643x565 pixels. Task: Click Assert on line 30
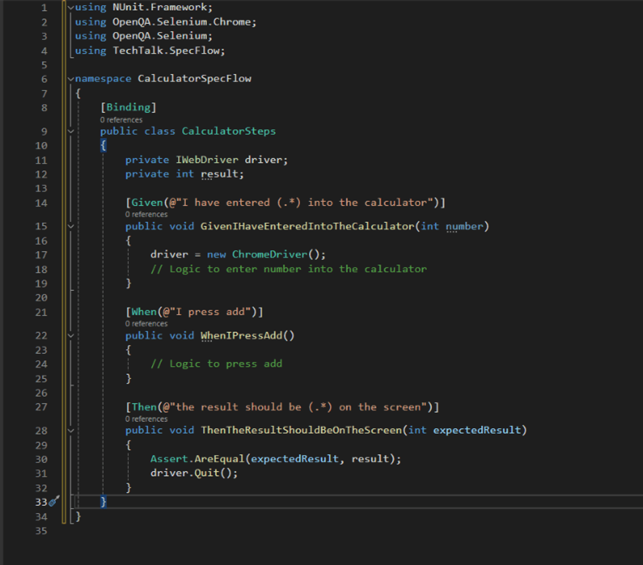(169, 459)
